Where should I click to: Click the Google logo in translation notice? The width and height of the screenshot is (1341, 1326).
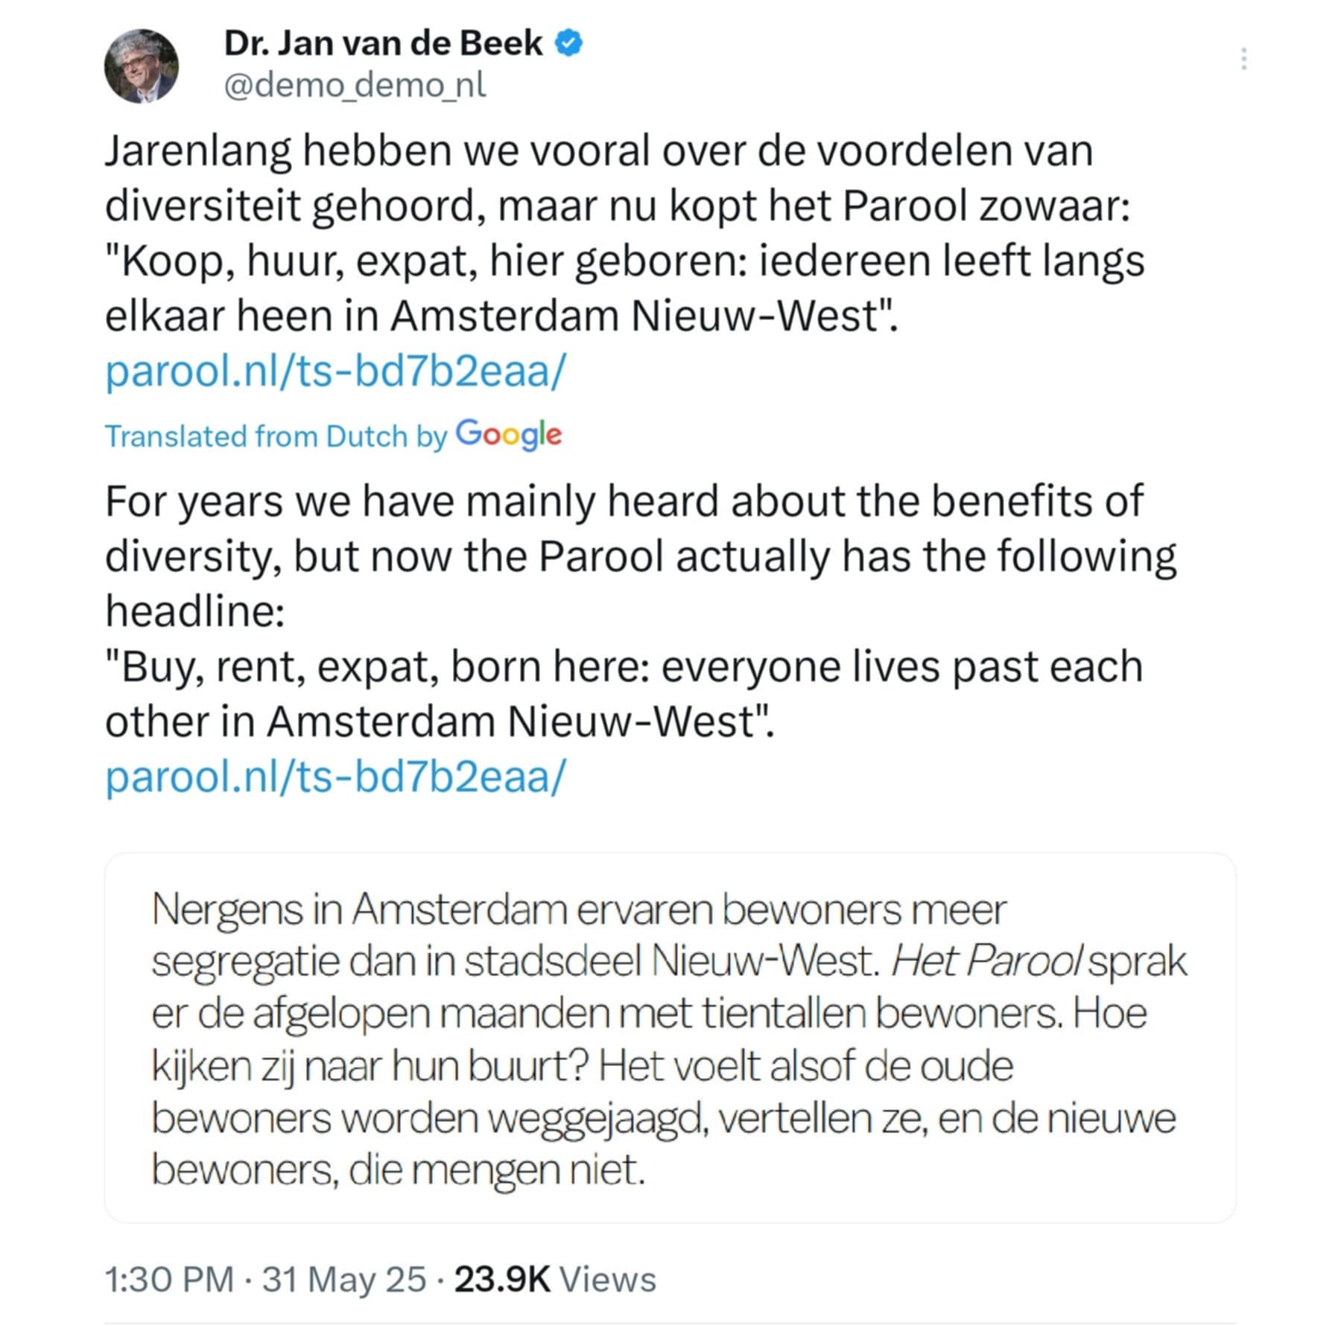coord(508,435)
